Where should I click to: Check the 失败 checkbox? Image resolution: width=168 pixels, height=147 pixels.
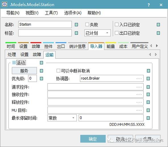[x=87, y=25]
